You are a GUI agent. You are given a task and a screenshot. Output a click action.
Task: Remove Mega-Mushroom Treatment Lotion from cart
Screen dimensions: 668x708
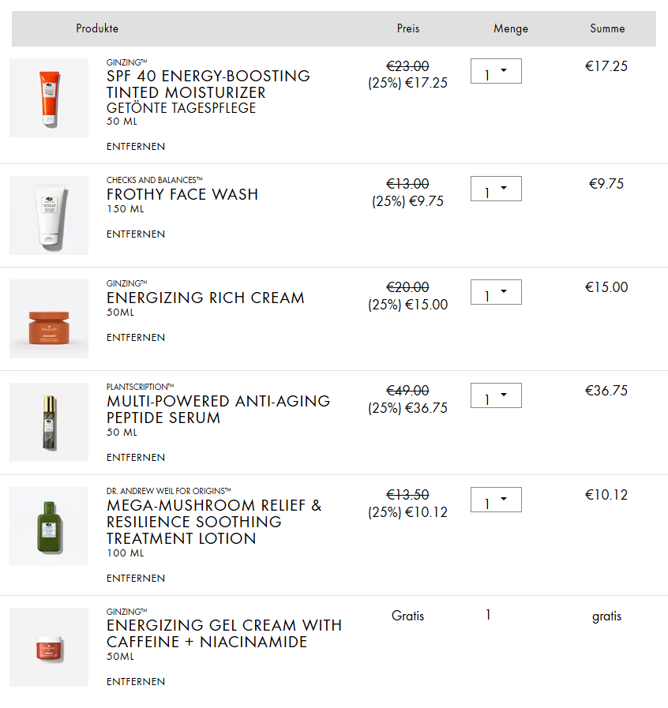coord(136,579)
